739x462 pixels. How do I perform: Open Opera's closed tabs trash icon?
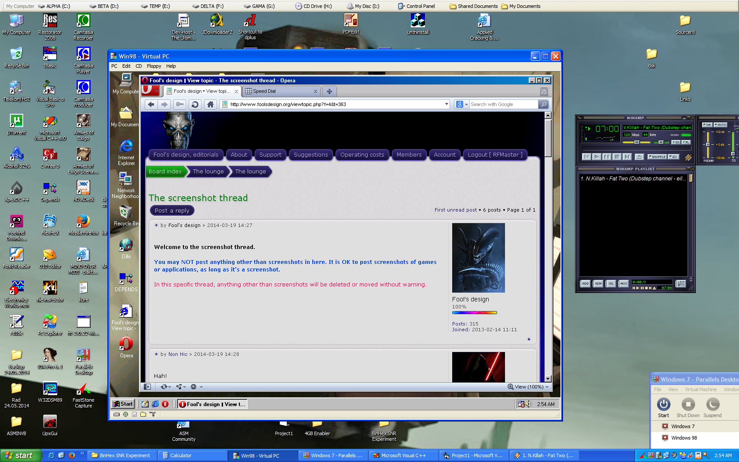544,92
